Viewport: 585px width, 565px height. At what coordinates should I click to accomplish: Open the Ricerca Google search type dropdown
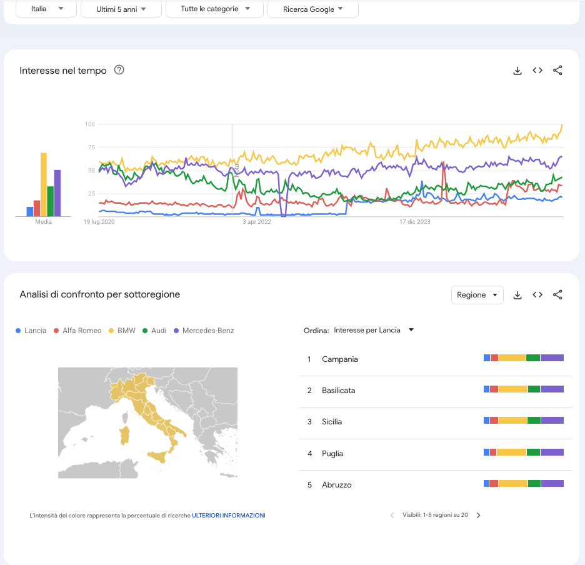313,9
